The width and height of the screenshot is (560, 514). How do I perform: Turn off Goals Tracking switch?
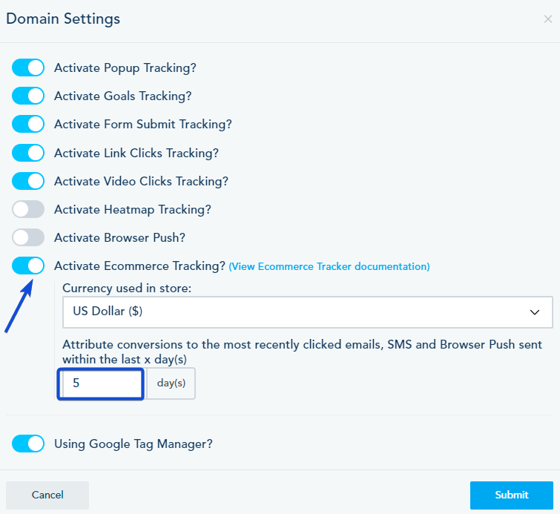[x=28, y=96]
